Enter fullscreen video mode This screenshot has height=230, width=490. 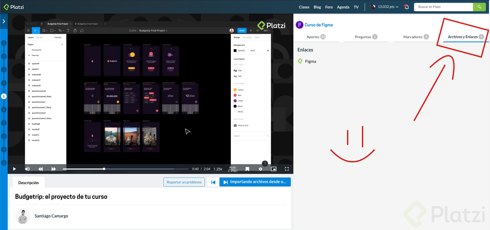287,169
